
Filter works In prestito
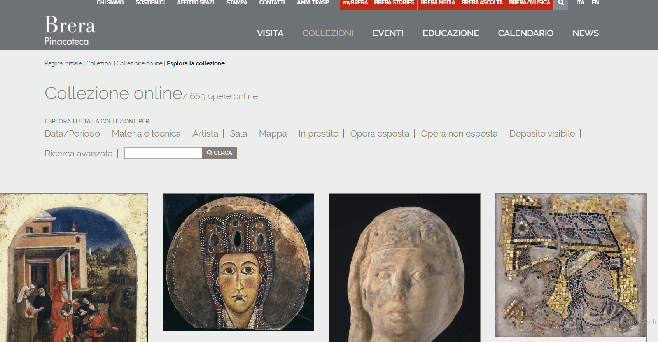[x=318, y=134]
